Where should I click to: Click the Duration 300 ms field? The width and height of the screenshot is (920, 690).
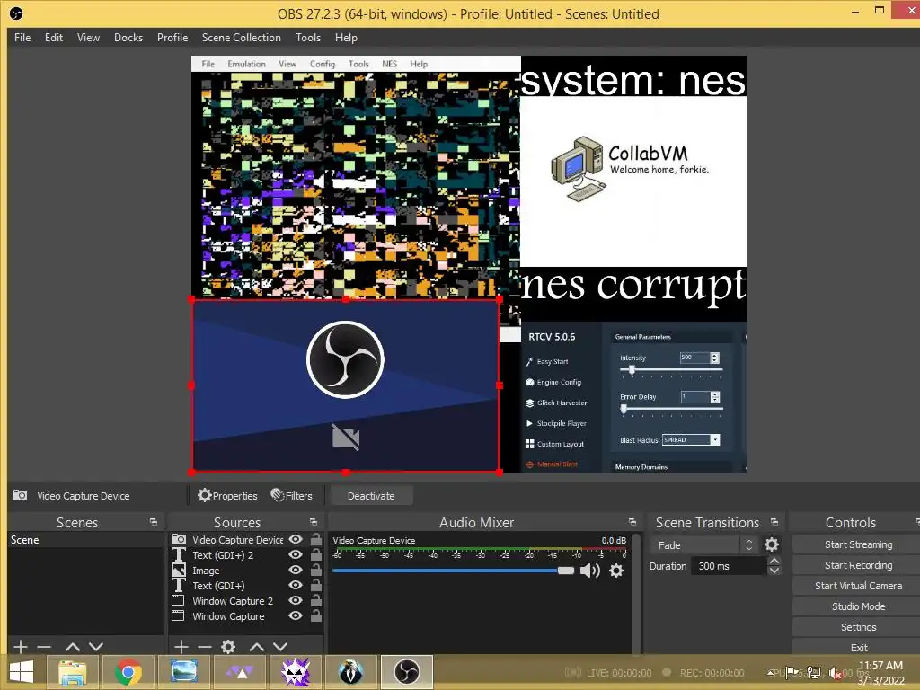point(729,566)
